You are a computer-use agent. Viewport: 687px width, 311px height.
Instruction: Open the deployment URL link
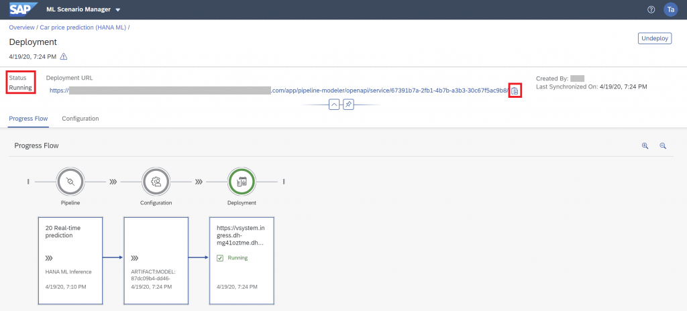tap(279, 90)
